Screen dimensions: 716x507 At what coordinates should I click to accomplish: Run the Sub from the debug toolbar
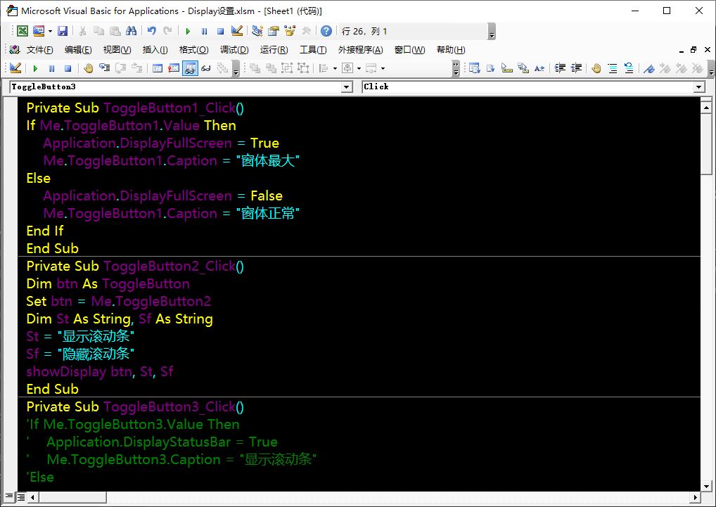pos(35,68)
